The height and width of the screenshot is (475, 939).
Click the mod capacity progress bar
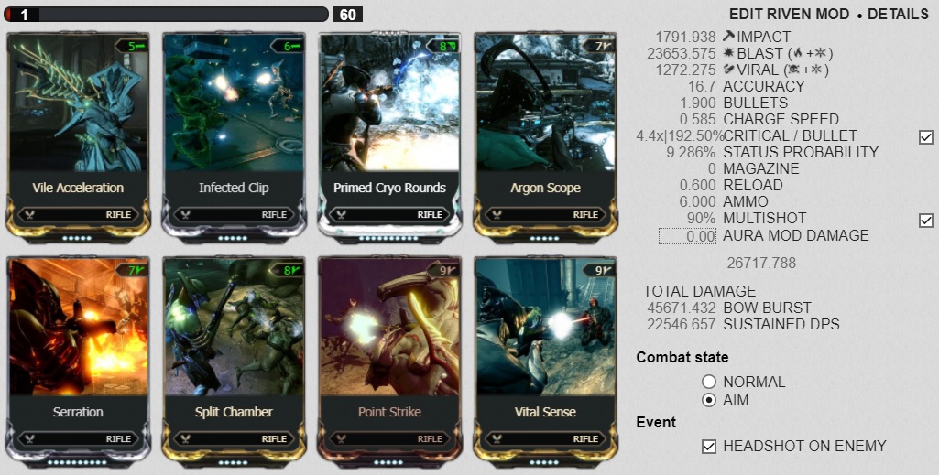[x=167, y=14]
